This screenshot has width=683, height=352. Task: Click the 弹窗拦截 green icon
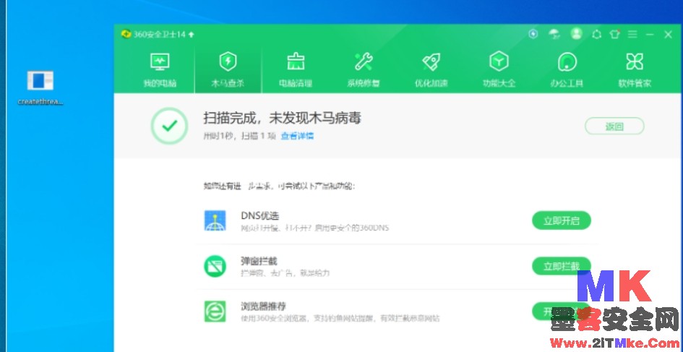pos(215,266)
